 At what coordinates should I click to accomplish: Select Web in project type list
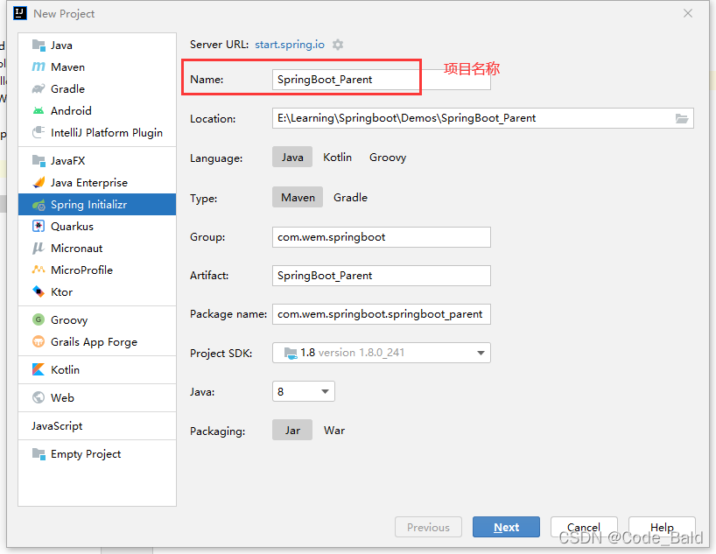(x=97, y=398)
